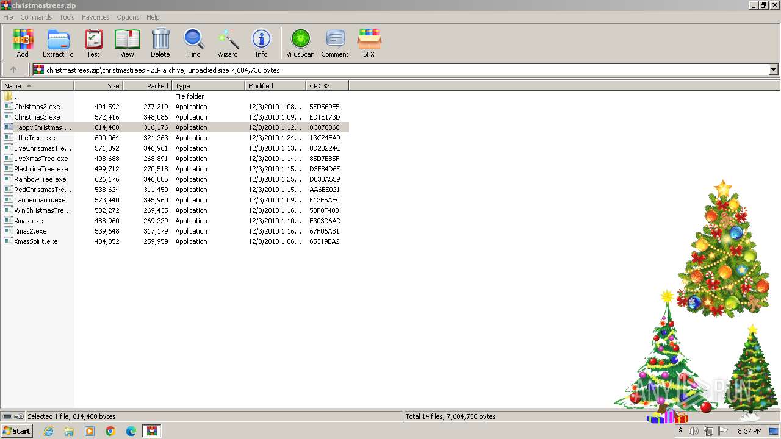Launch Chrome from taskbar
781x439 pixels.
[x=110, y=431]
